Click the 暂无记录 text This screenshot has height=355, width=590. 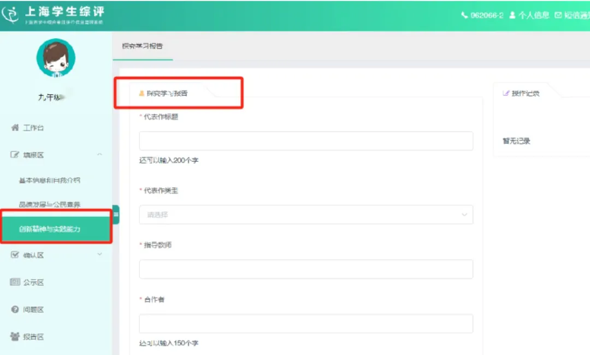point(516,141)
